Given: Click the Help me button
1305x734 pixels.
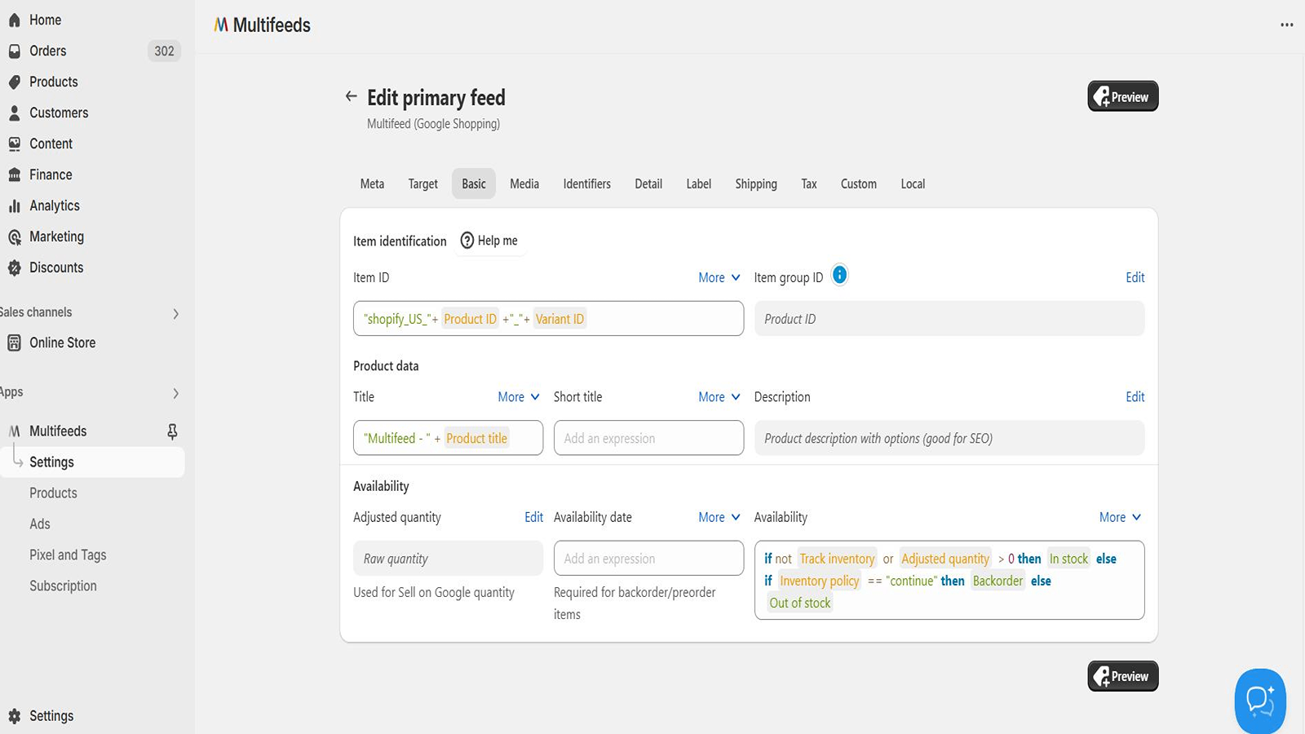Looking at the screenshot, I should point(489,241).
